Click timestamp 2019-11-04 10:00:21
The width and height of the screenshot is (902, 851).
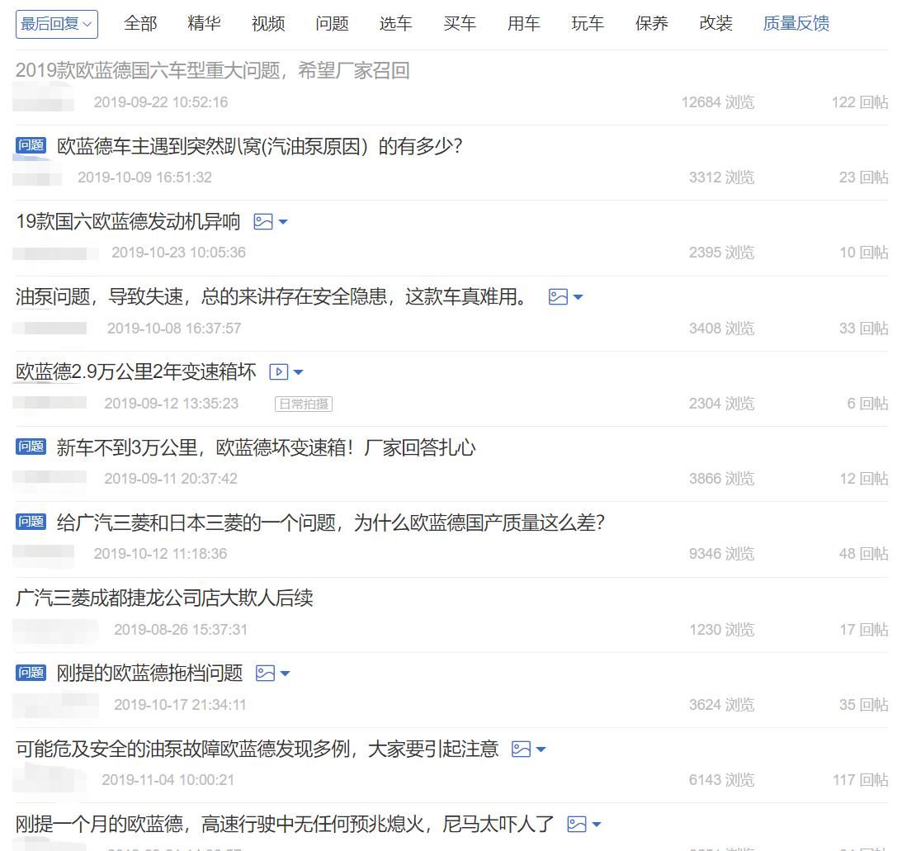(x=168, y=780)
